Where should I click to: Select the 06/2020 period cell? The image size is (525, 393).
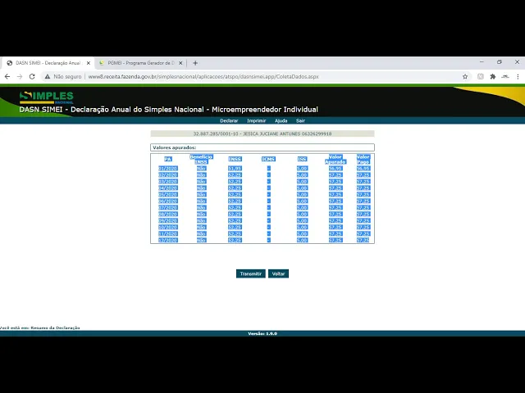[167, 201]
